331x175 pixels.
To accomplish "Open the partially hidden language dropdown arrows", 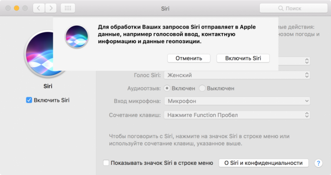I will [x=307, y=61].
